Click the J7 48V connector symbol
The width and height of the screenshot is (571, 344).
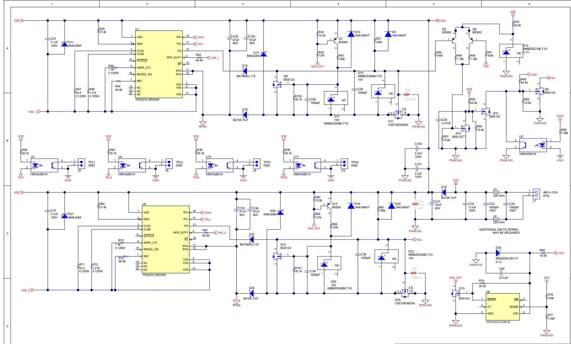(x=536, y=193)
